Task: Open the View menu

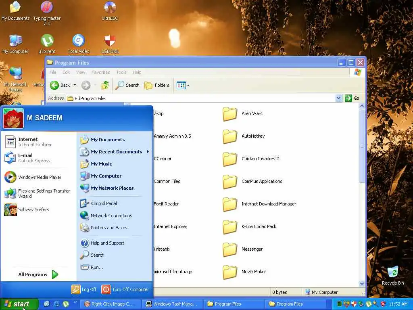Action: pos(81,72)
